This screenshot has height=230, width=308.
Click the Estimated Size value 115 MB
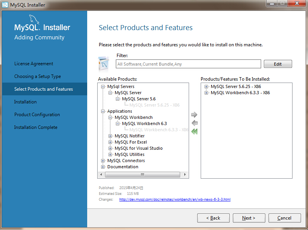(133, 194)
